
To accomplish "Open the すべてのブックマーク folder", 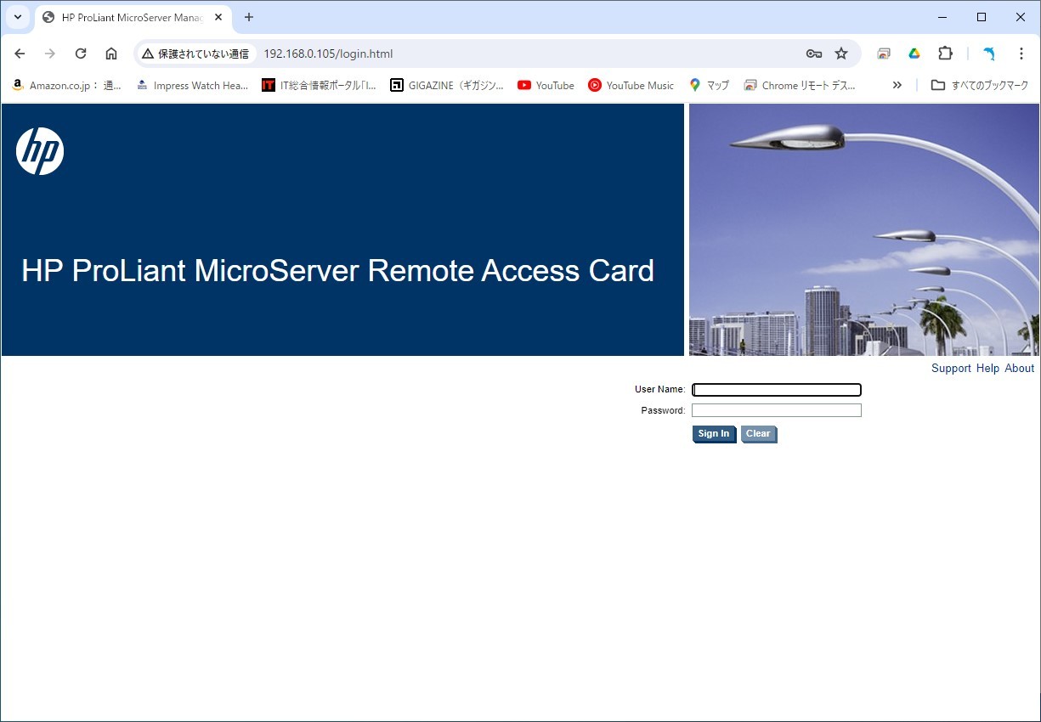I will coord(980,85).
